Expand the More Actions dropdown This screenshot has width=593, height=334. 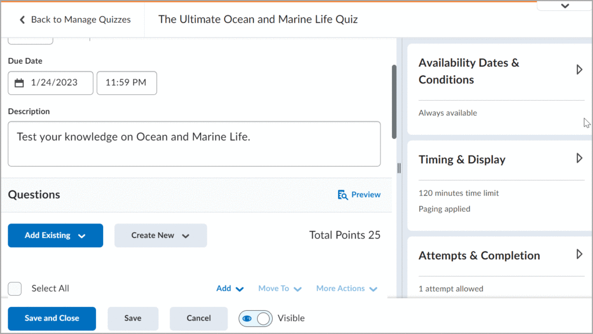[x=346, y=288]
